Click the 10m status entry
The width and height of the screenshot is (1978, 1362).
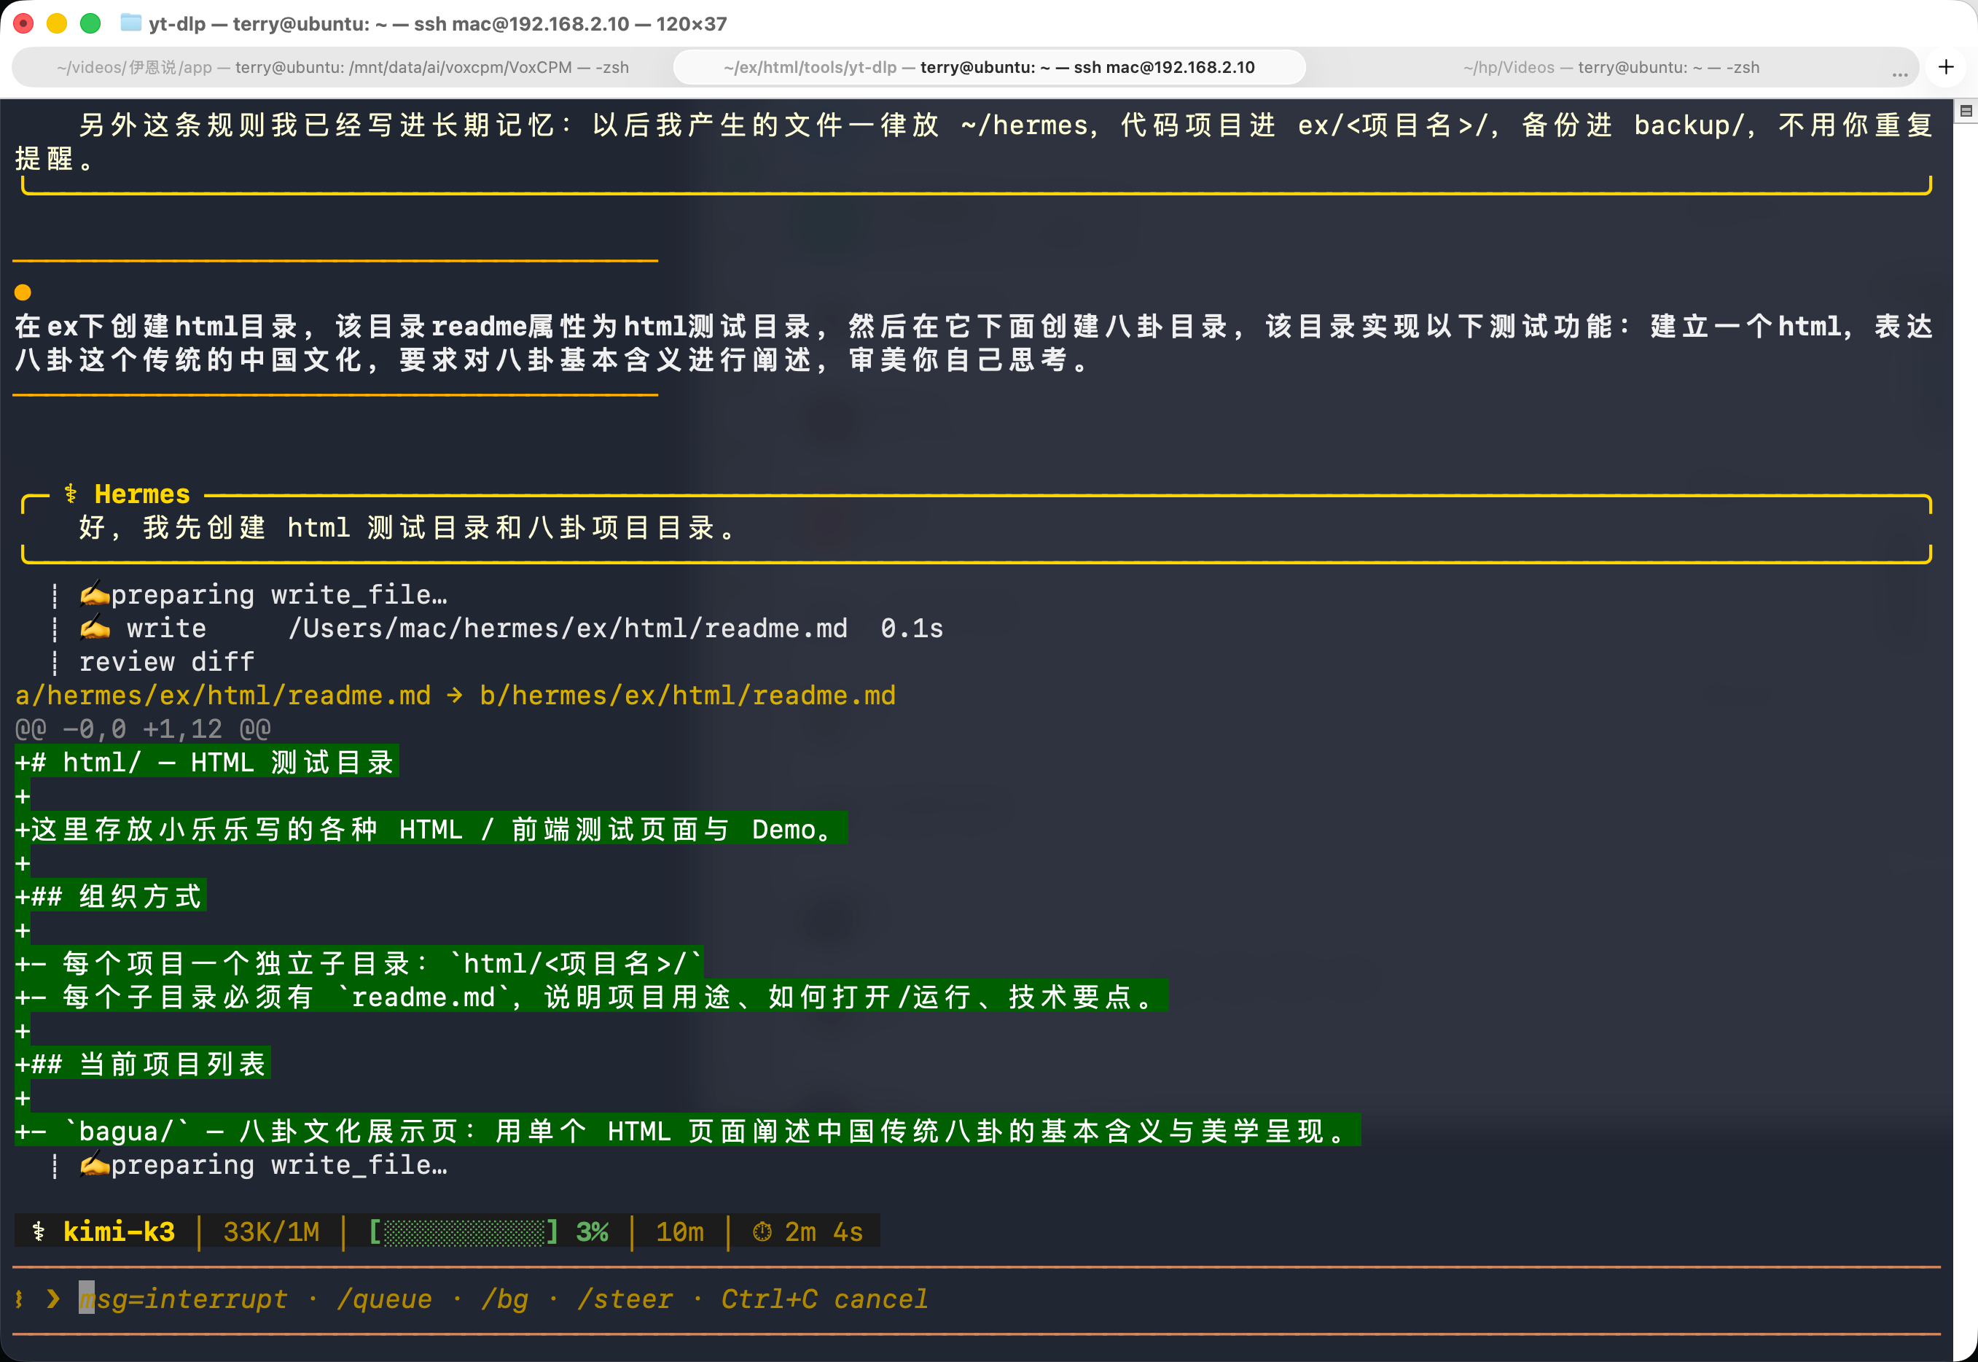tap(680, 1231)
